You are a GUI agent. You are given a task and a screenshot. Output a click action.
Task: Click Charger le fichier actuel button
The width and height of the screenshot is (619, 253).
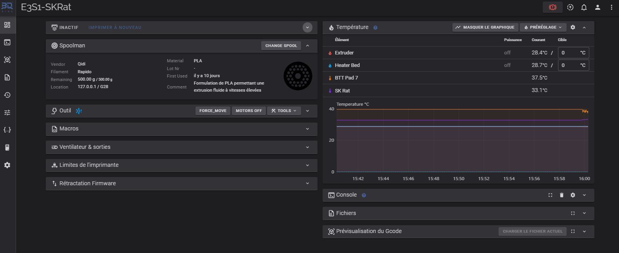pyautogui.click(x=532, y=231)
